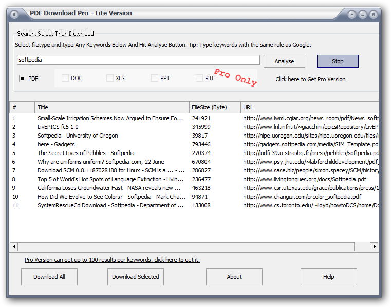
Task: Click file size value 270374
Action: point(201,153)
